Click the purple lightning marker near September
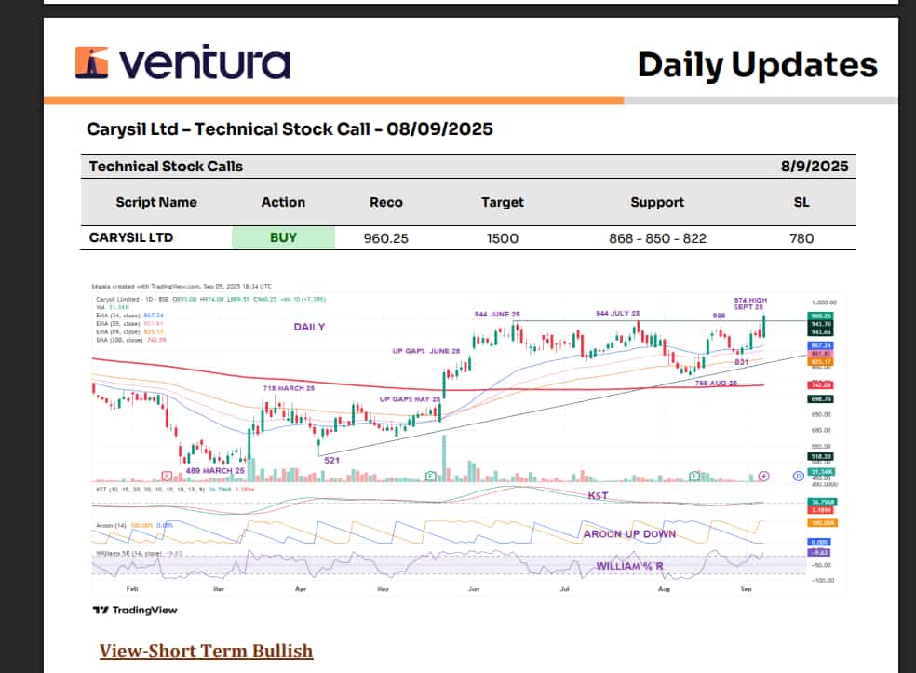916x673 pixels. pyautogui.click(x=764, y=476)
